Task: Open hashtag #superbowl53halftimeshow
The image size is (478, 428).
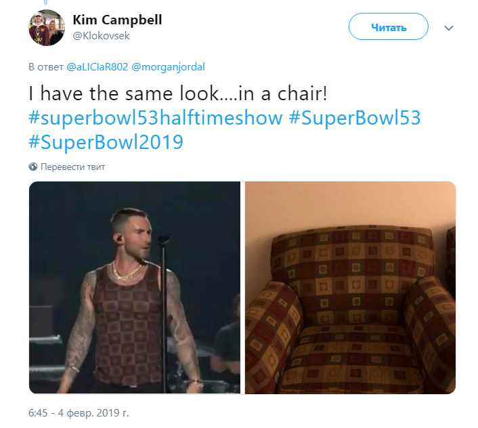Action: point(156,118)
